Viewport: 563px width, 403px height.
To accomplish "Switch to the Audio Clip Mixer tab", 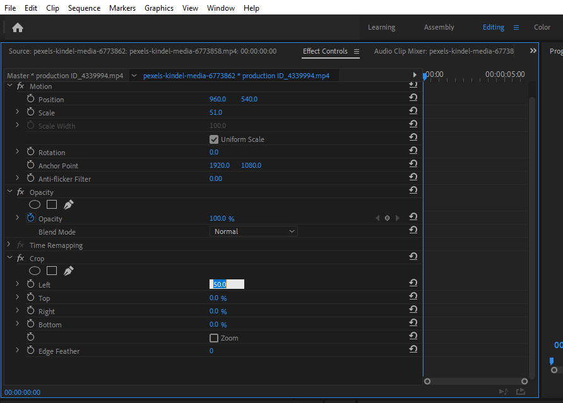I will [444, 51].
